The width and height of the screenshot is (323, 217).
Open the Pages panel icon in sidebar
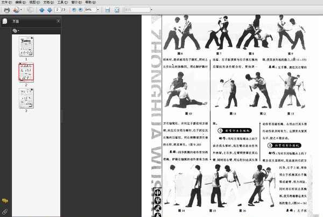point(5,21)
